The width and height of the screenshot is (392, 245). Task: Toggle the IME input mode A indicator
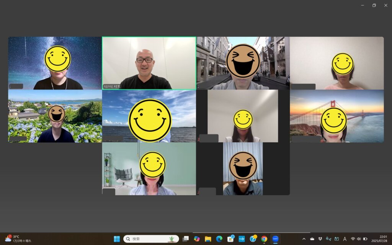point(345,239)
